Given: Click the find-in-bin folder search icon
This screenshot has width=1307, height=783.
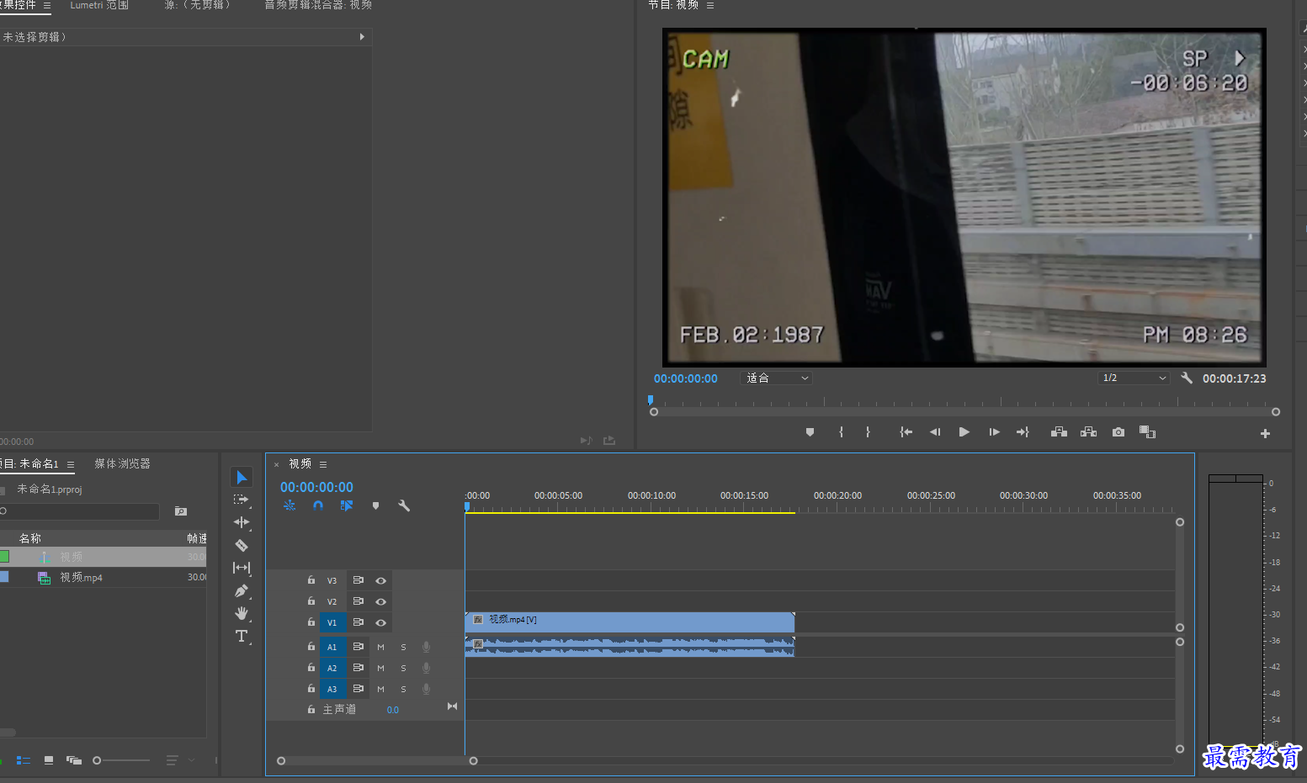Looking at the screenshot, I should [x=181, y=511].
